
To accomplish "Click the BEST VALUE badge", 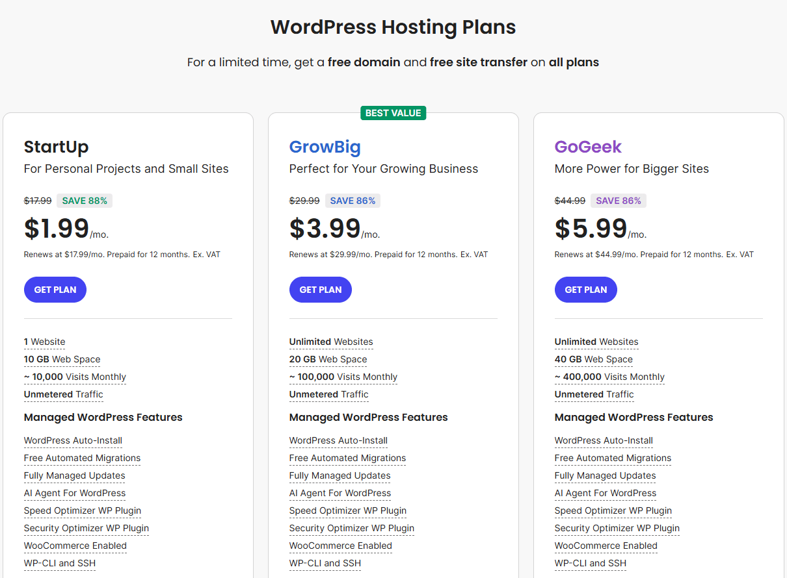I will 393,113.
